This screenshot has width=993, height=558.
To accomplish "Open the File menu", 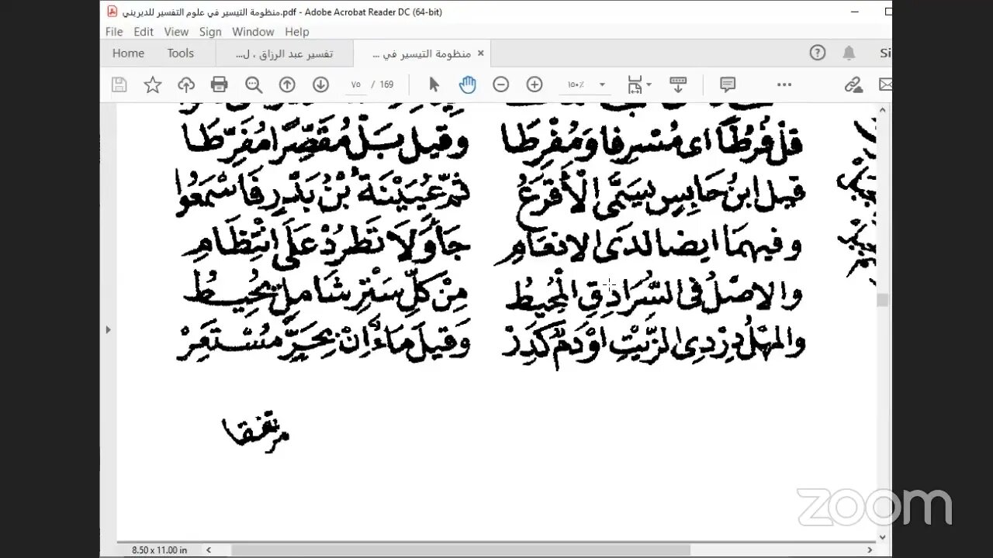I will coord(114,32).
